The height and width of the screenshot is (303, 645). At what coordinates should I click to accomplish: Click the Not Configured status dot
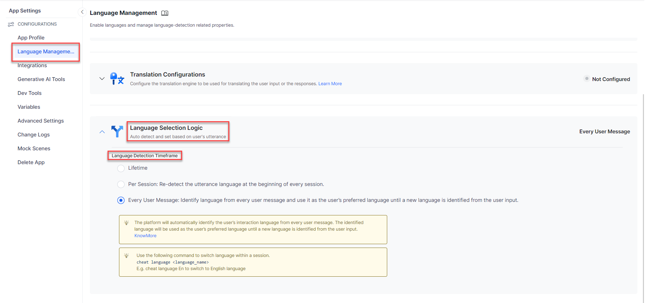click(587, 79)
